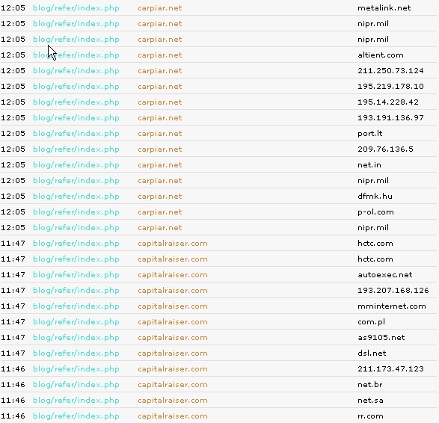This screenshot has height=423, width=439.
Task: Select the host entry dfmk.hu
Action: tap(375, 196)
